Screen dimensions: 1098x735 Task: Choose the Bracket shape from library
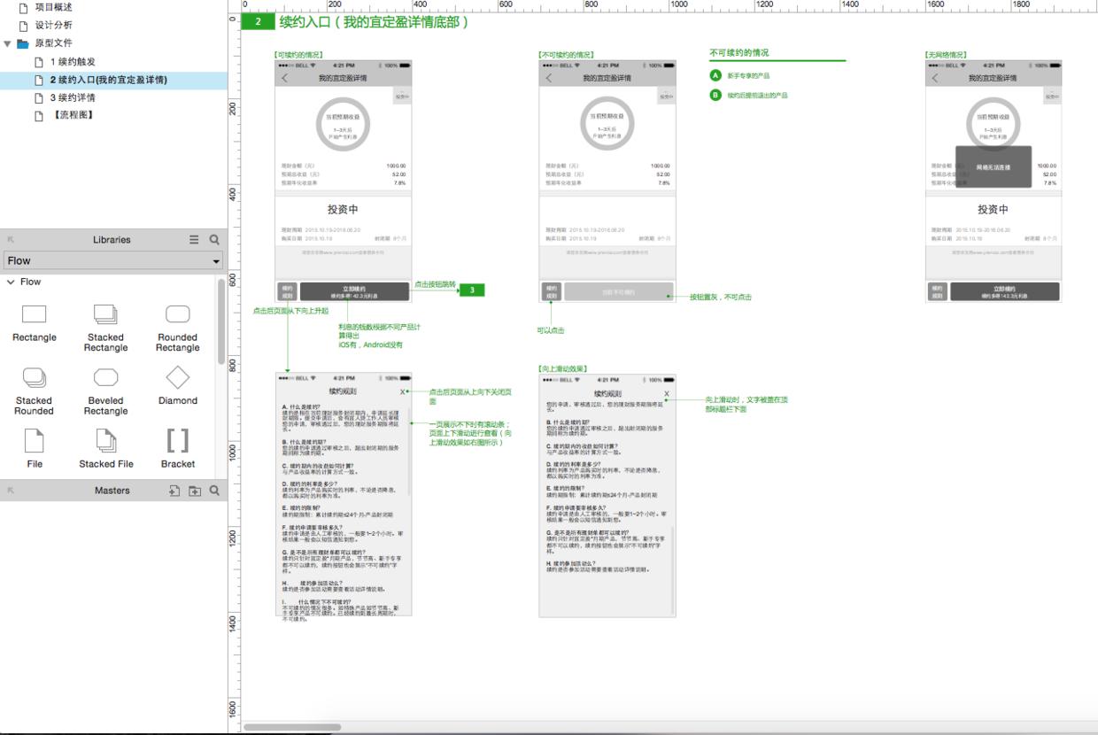pyautogui.click(x=178, y=440)
